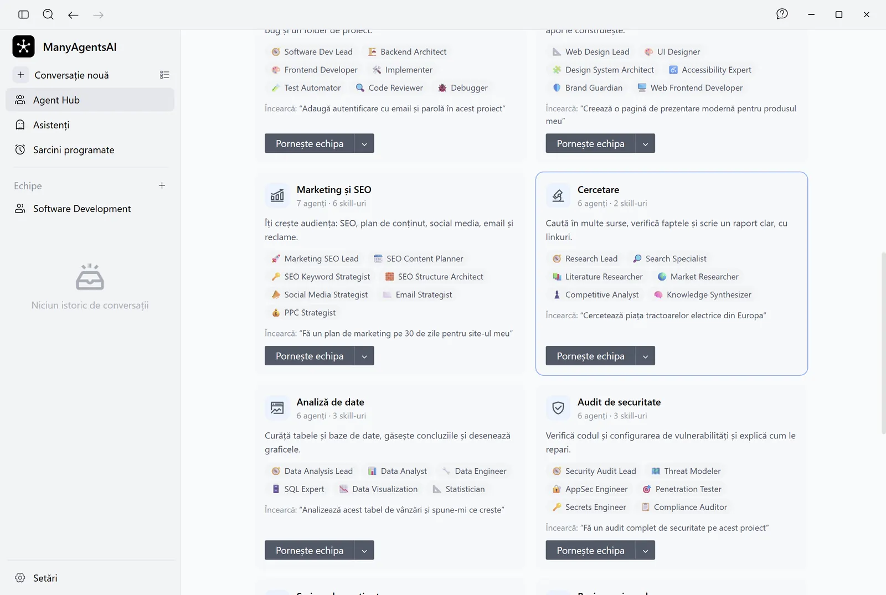Open Asistenți section
Screen dimensions: 886x595
(90, 125)
